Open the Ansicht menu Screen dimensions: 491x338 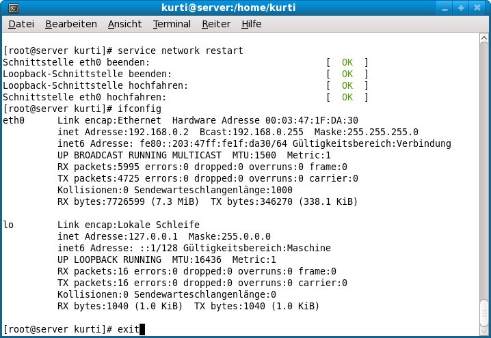[124, 24]
